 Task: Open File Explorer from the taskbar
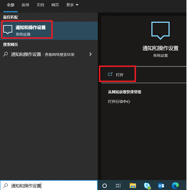[x=133, y=186]
